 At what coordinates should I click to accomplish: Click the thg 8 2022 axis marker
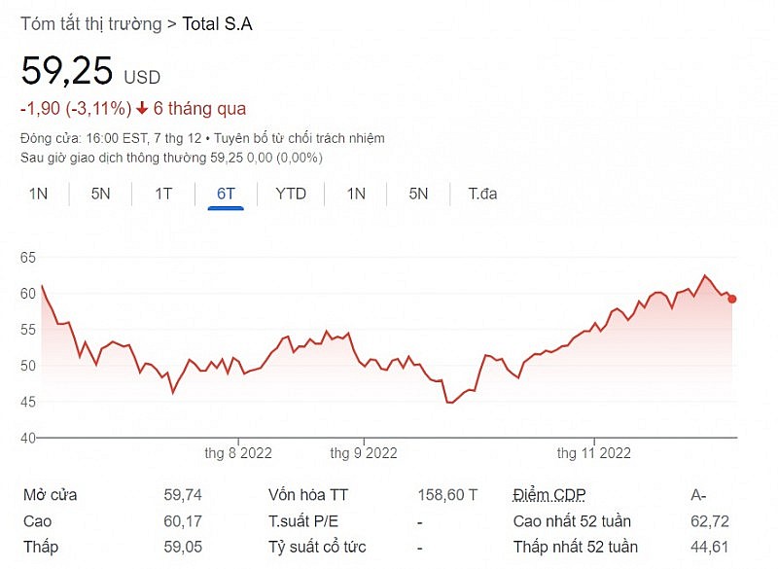point(238,452)
